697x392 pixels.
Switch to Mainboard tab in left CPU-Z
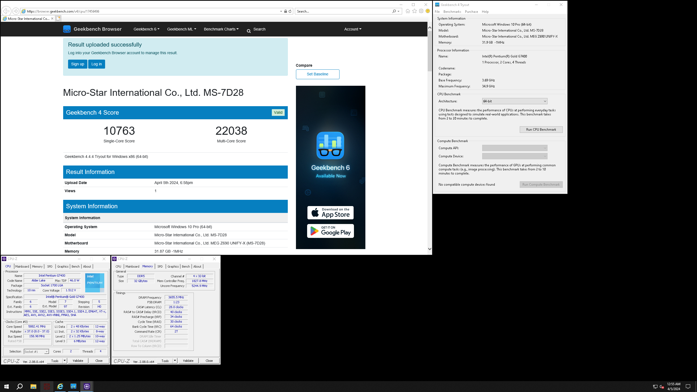22,267
